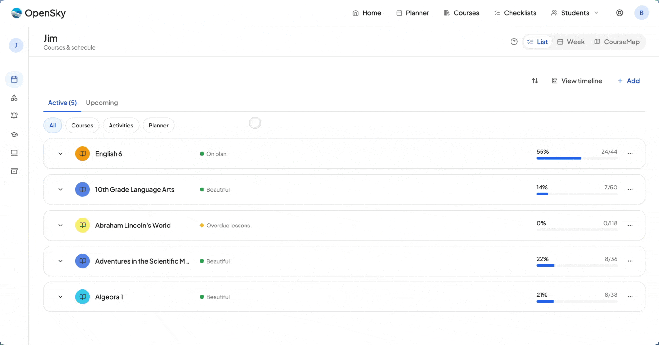Open the Students dropdown menu
This screenshot has height=345, width=659.
coord(575,13)
